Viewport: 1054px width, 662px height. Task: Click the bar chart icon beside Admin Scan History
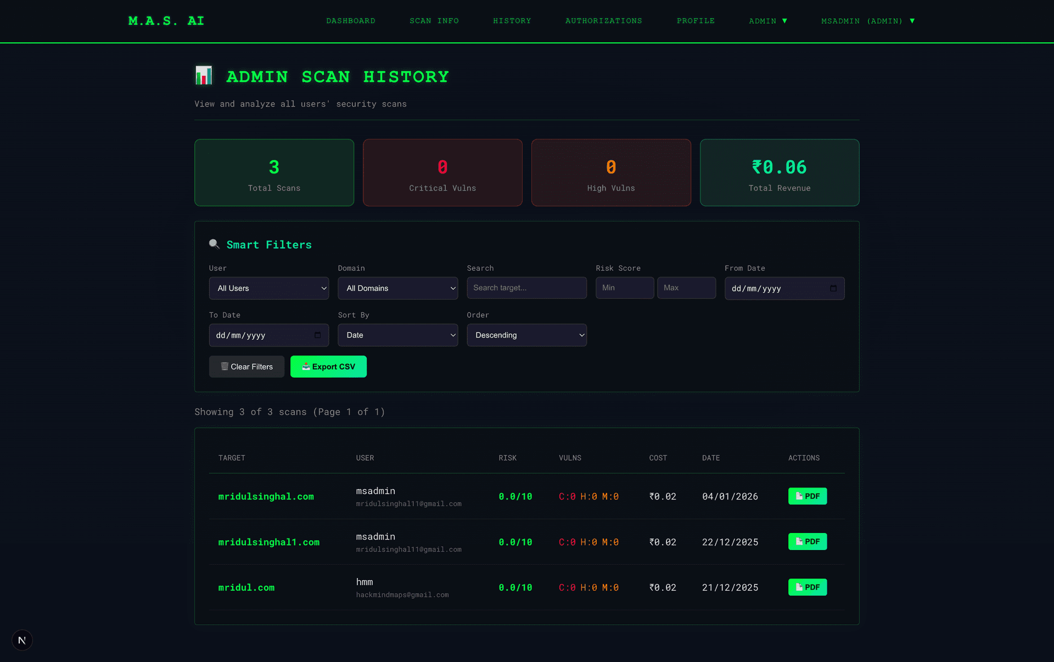tap(203, 76)
